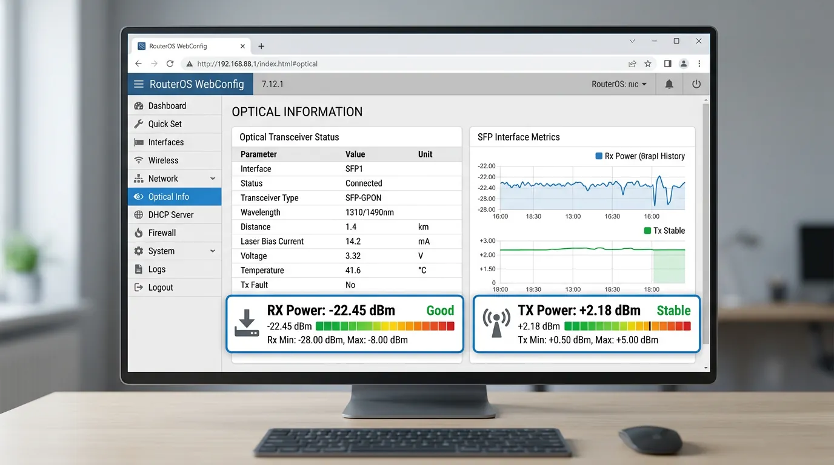Click the Tx Stable history graph

click(593, 262)
